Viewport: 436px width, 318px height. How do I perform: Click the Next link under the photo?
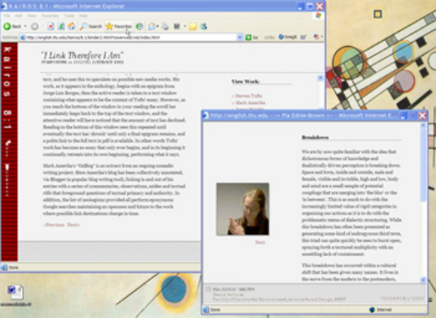point(260,243)
